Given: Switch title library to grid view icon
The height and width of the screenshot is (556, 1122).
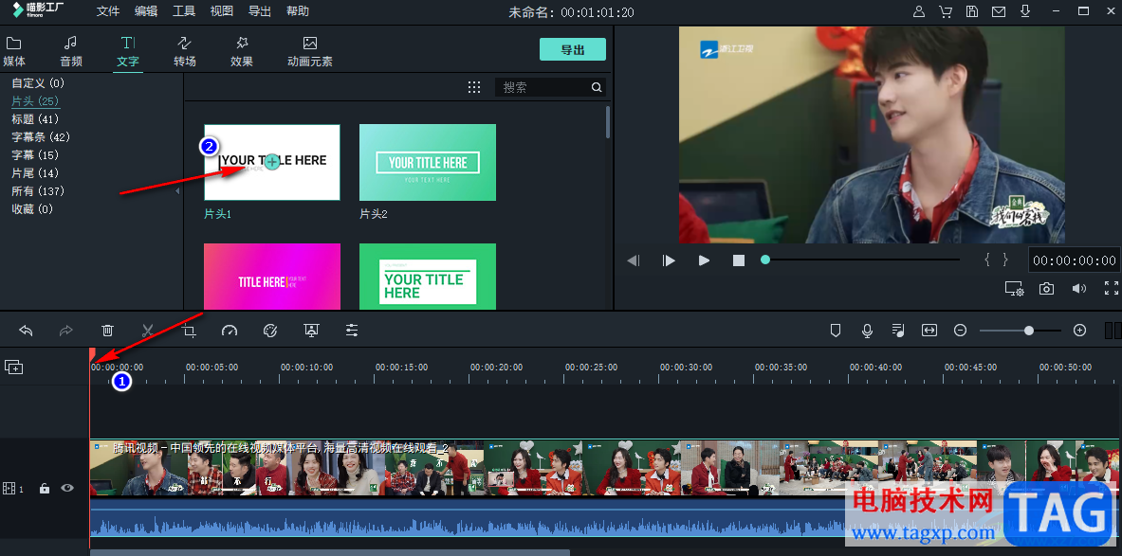Looking at the screenshot, I should (x=473, y=87).
